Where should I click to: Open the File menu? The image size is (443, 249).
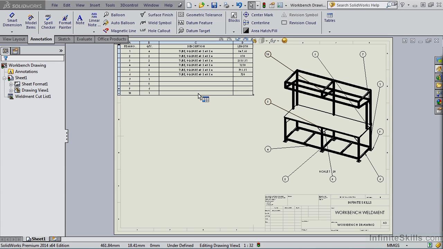pyautogui.click(x=55, y=5)
